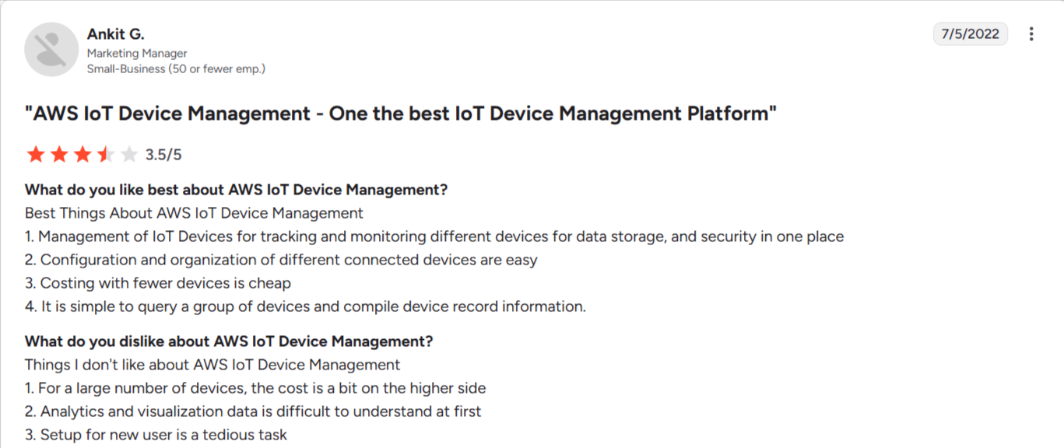Click the line about configuration of connected devices
The image size is (1064, 448).
[281, 260]
